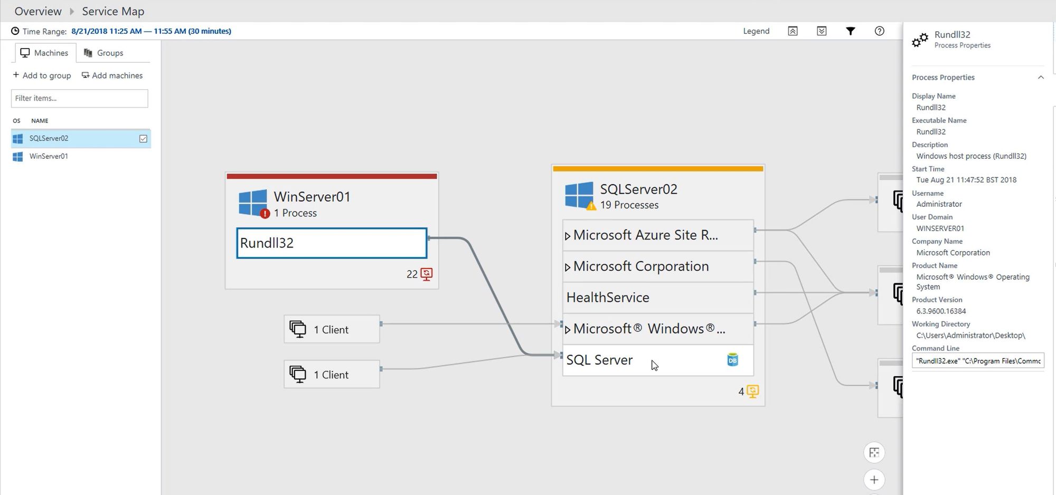This screenshot has height=495, width=1056.
Task: Click the 'Administrator' username value
Action: tap(939, 204)
